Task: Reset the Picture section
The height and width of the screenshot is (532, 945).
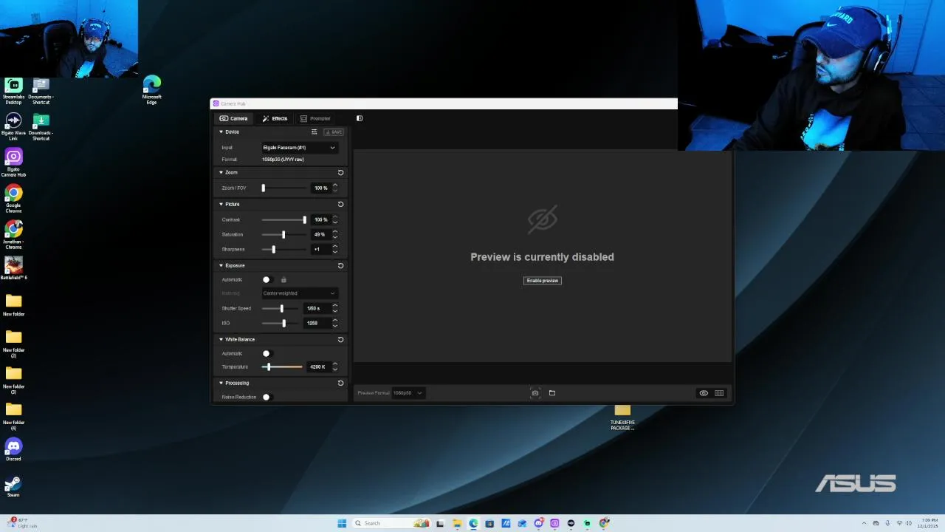Action: click(340, 204)
